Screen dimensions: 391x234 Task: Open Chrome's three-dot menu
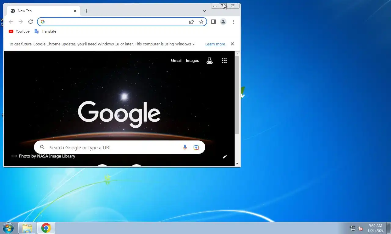coord(233,22)
